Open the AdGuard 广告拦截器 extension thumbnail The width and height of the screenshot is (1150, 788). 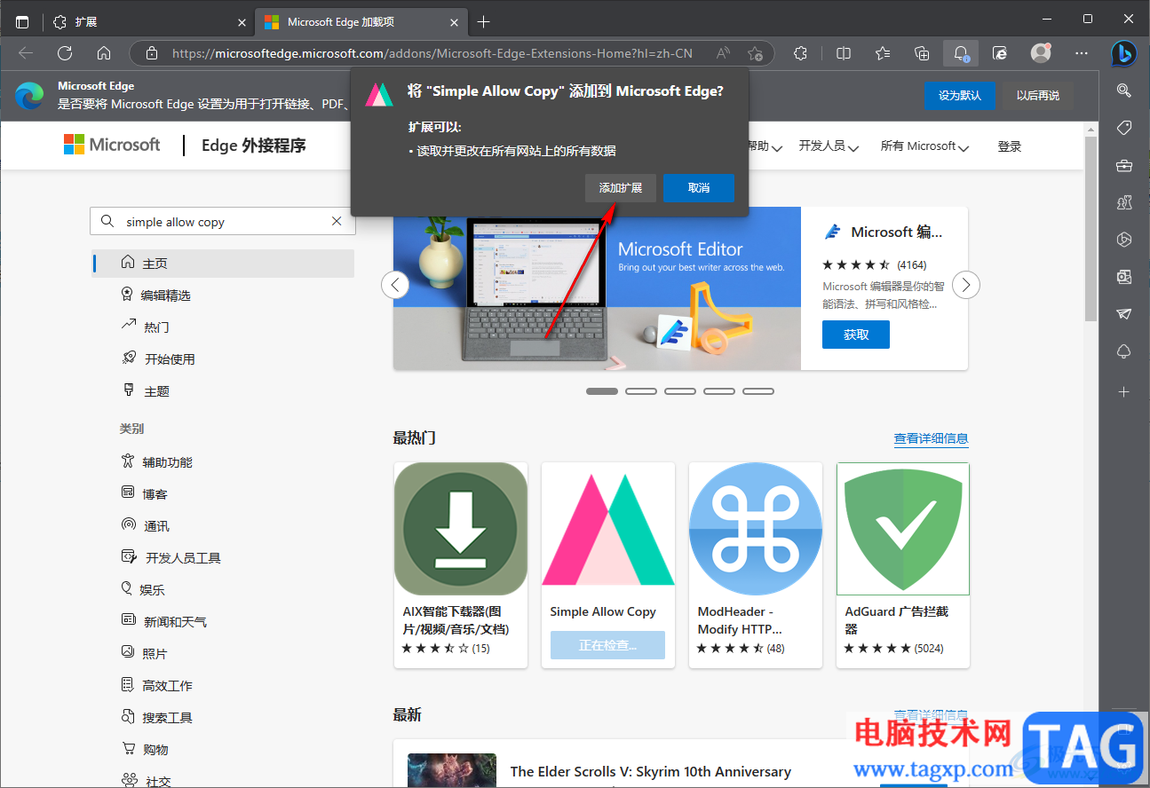(x=903, y=529)
